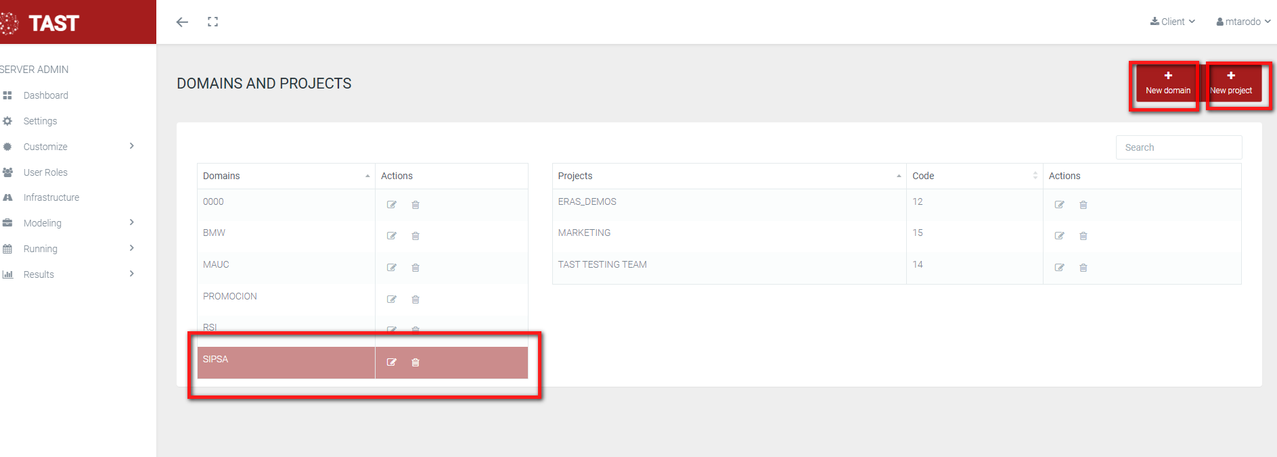Image resolution: width=1277 pixels, height=457 pixels.
Task: Open the Client dropdown menu
Action: pyautogui.click(x=1173, y=22)
